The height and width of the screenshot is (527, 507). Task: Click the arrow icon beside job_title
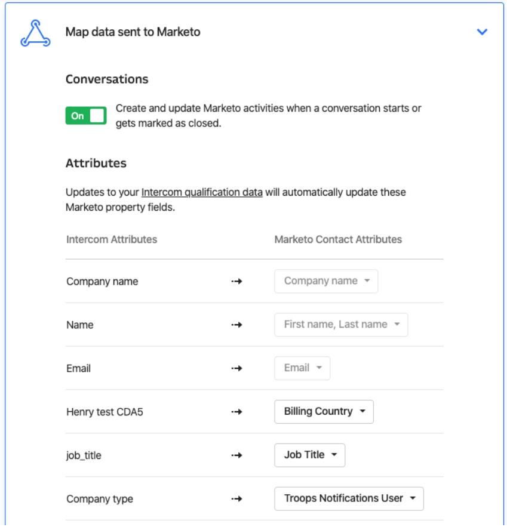pos(236,455)
